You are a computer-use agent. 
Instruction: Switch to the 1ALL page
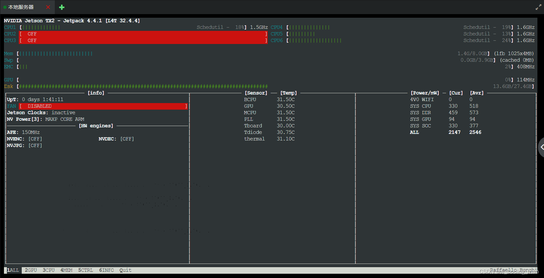[13, 270]
